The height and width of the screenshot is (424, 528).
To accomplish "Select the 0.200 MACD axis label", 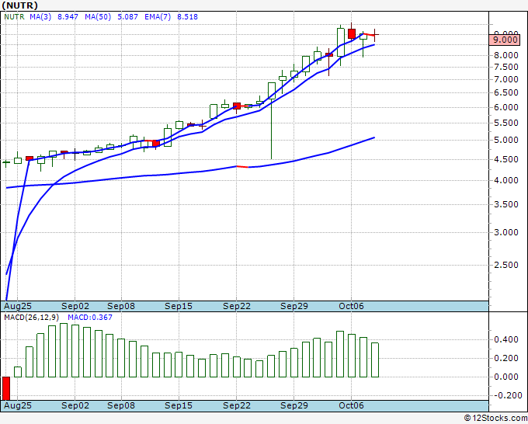I will [505, 358].
